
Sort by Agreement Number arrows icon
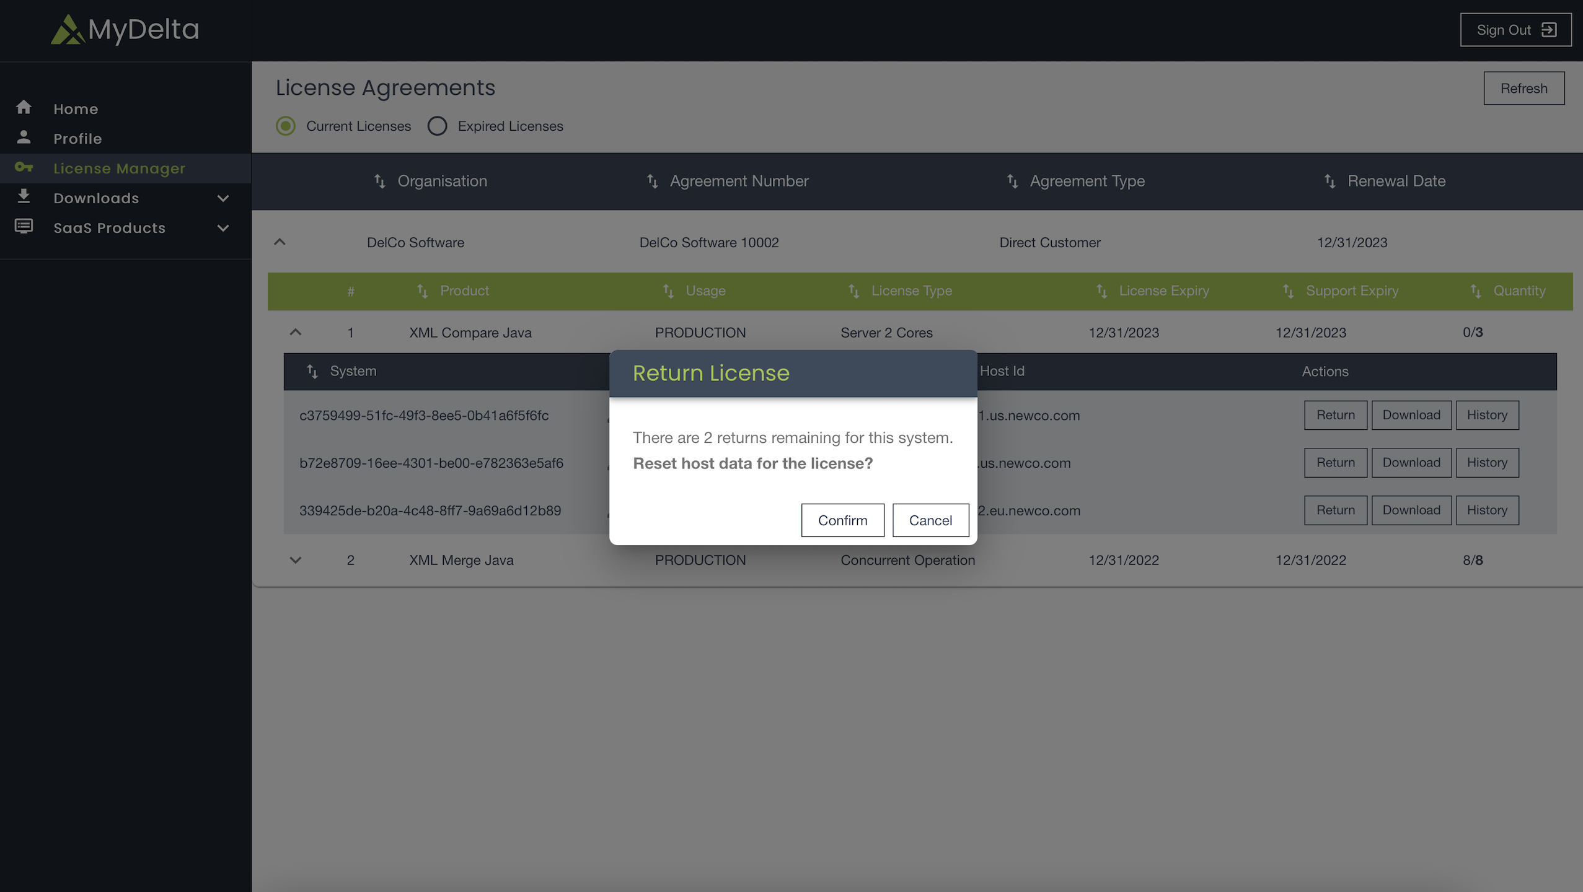click(x=652, y=181)
